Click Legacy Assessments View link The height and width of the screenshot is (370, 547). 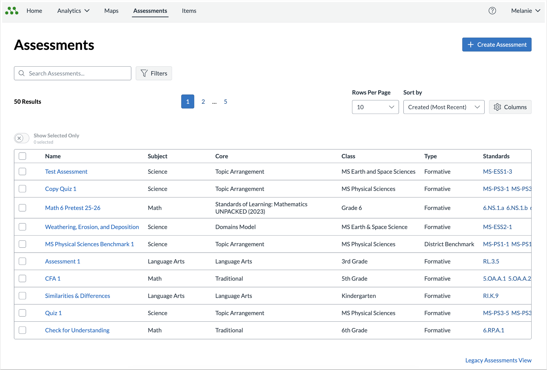coord(498,360)
